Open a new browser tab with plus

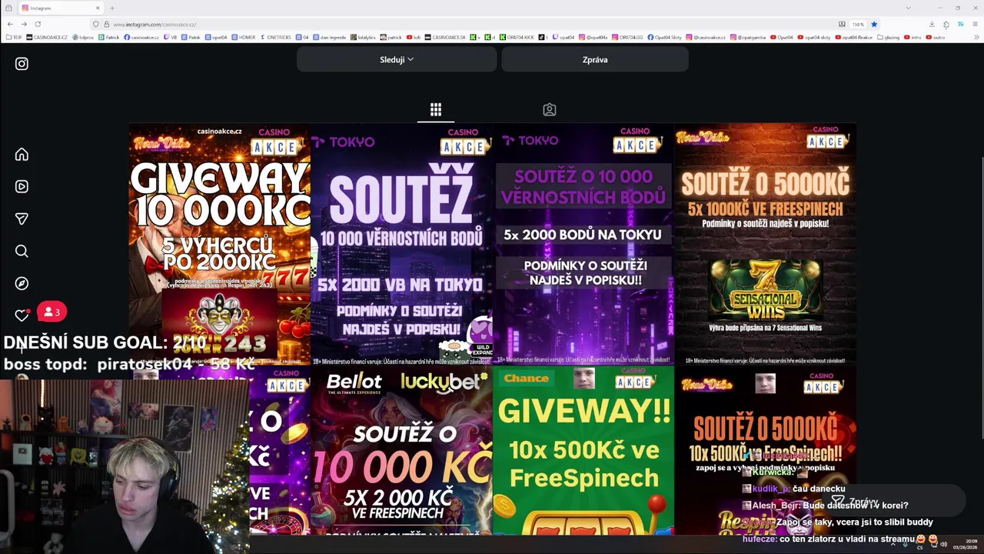click(x=112, y=8)
